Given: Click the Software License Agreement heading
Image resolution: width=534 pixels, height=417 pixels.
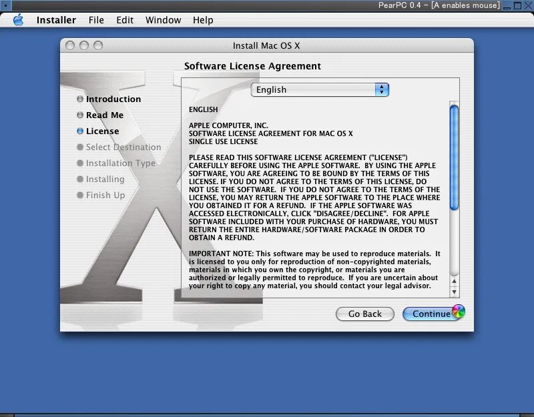Looking at the screenshot, I should pos(252,66).
